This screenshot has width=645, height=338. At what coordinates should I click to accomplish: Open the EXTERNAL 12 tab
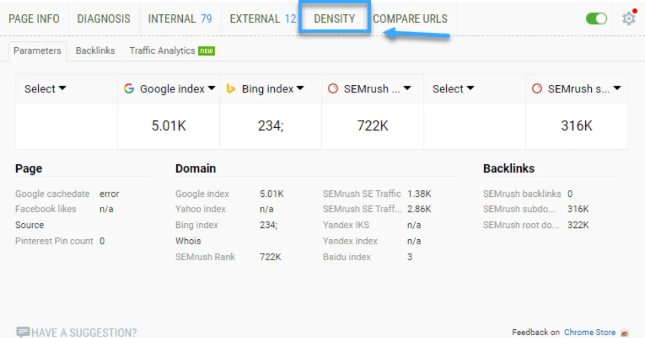263,19
